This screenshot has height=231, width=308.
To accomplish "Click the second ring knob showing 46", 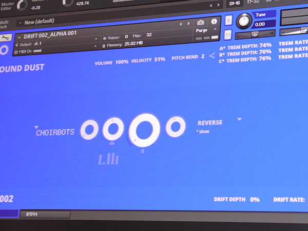I will pos(113,129).
